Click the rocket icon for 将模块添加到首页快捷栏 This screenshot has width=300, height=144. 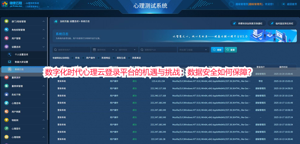(x=234, y=23)
